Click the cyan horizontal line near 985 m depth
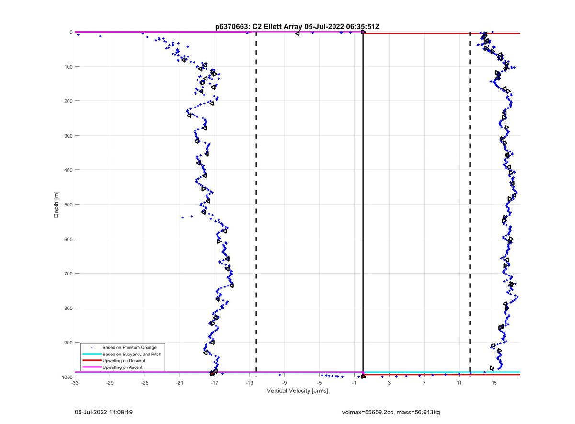The width and height of the screenshot is (575, 424). point(442,372)
